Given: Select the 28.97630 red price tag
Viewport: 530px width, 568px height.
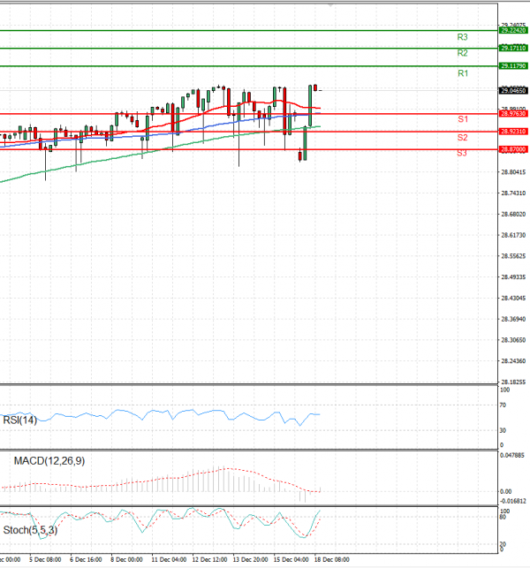Looking at the screenshot, I should point(513,114).
